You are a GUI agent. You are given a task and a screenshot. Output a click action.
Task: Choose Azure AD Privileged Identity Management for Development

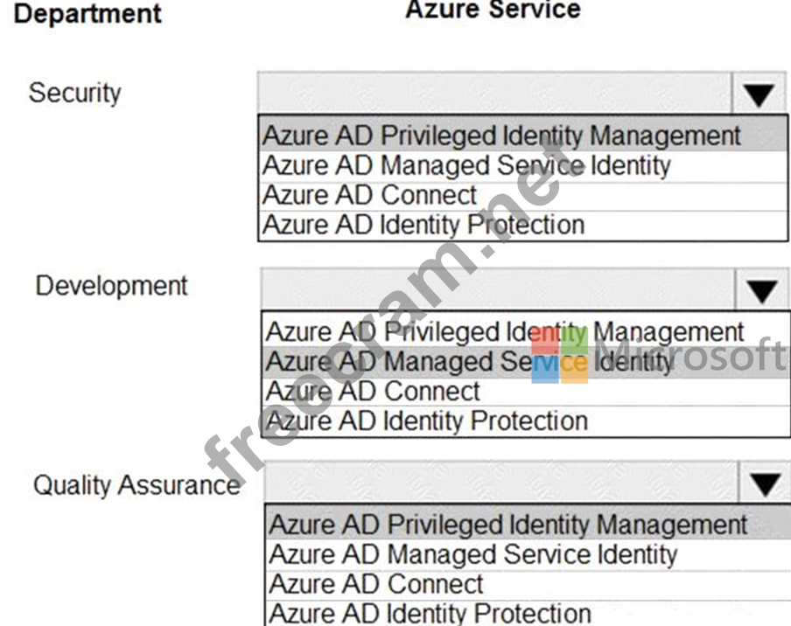tap(504, 332)
